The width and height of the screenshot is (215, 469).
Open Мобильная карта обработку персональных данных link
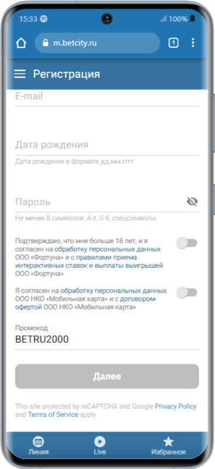point(114,291)
